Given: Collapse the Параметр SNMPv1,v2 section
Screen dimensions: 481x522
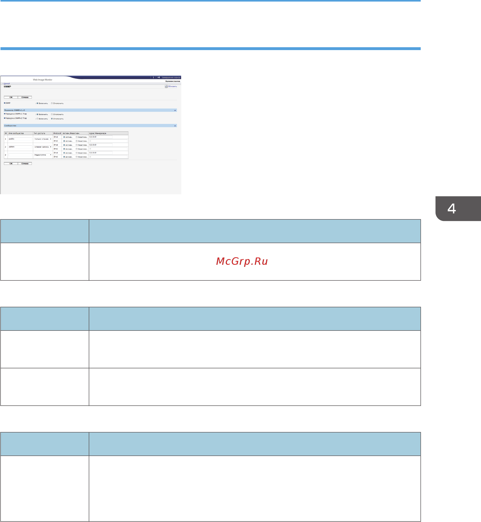Looking at the screenshot, I should (175, 110).
